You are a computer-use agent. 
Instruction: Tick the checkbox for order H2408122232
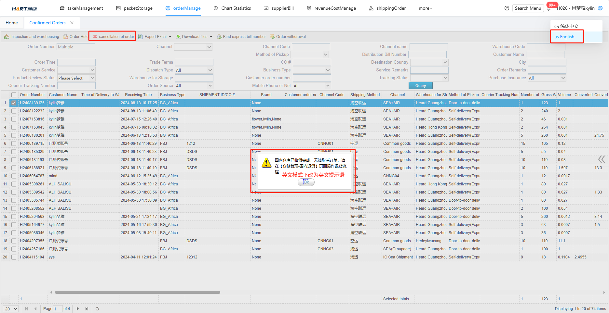point(14,111)
